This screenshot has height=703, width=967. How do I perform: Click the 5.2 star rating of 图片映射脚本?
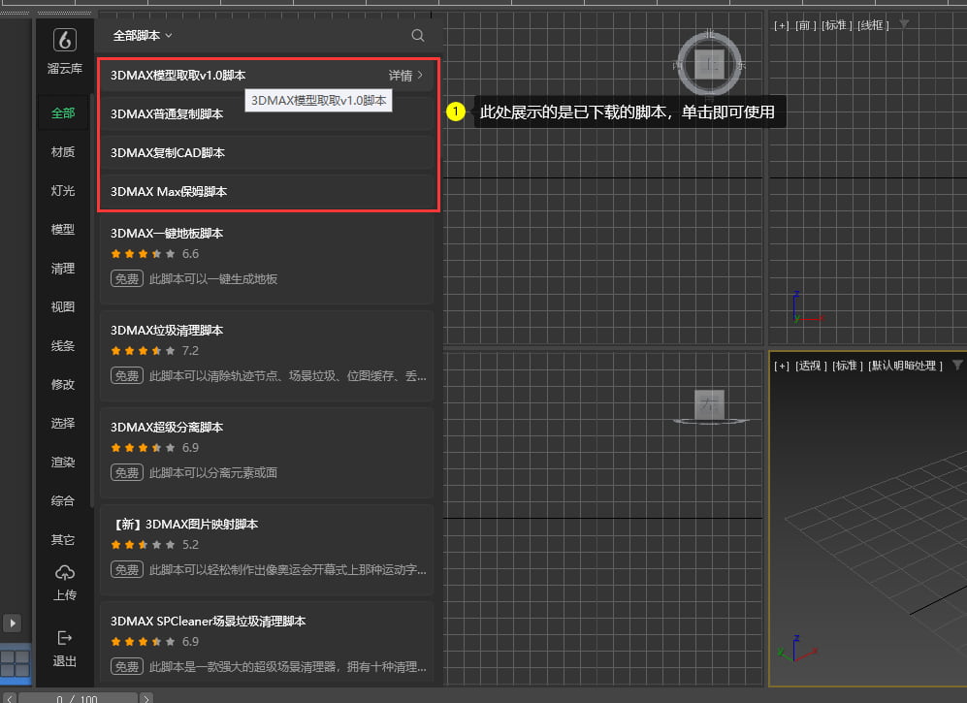pos(144,545)
